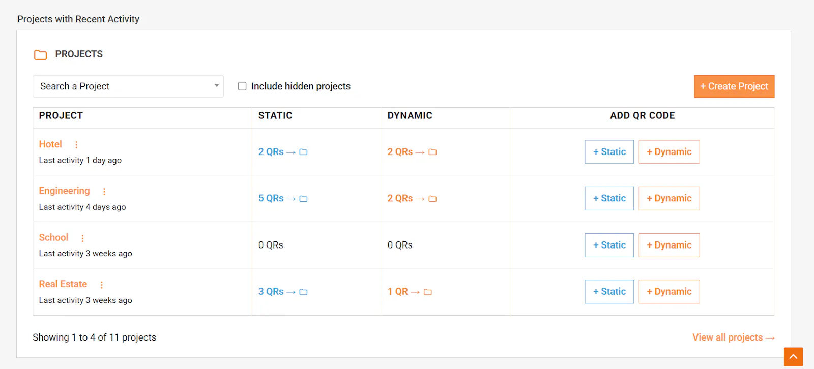Image resolution: width=814 pixels, height=369 pixels.
Task: Add a Dynamic QR to Engineering project
Action: [669, 198]
